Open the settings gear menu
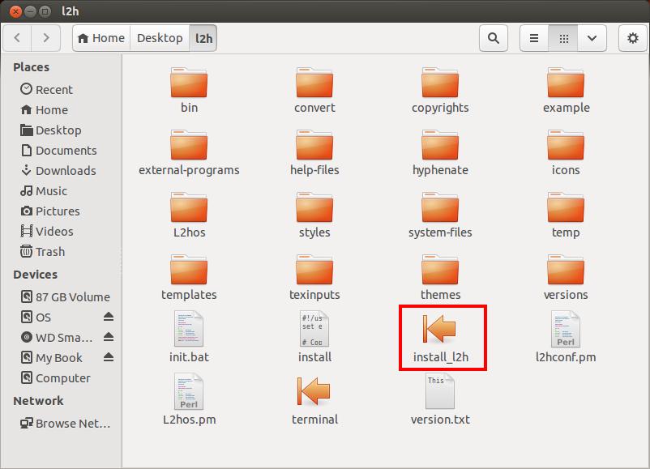This screenshot has width=650, height=469. (x=633, y=38)
